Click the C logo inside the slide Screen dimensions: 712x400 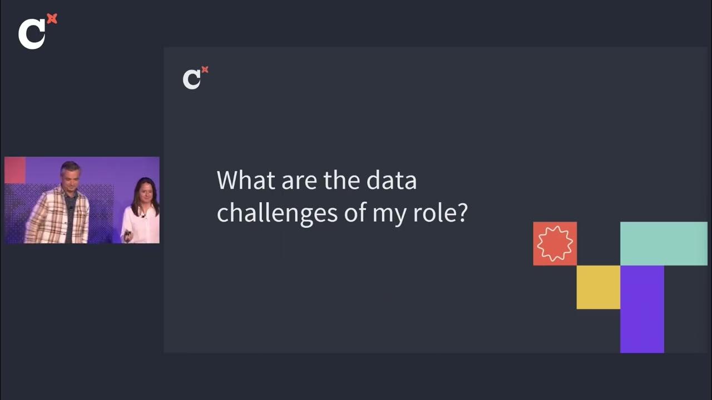point(192,79)
